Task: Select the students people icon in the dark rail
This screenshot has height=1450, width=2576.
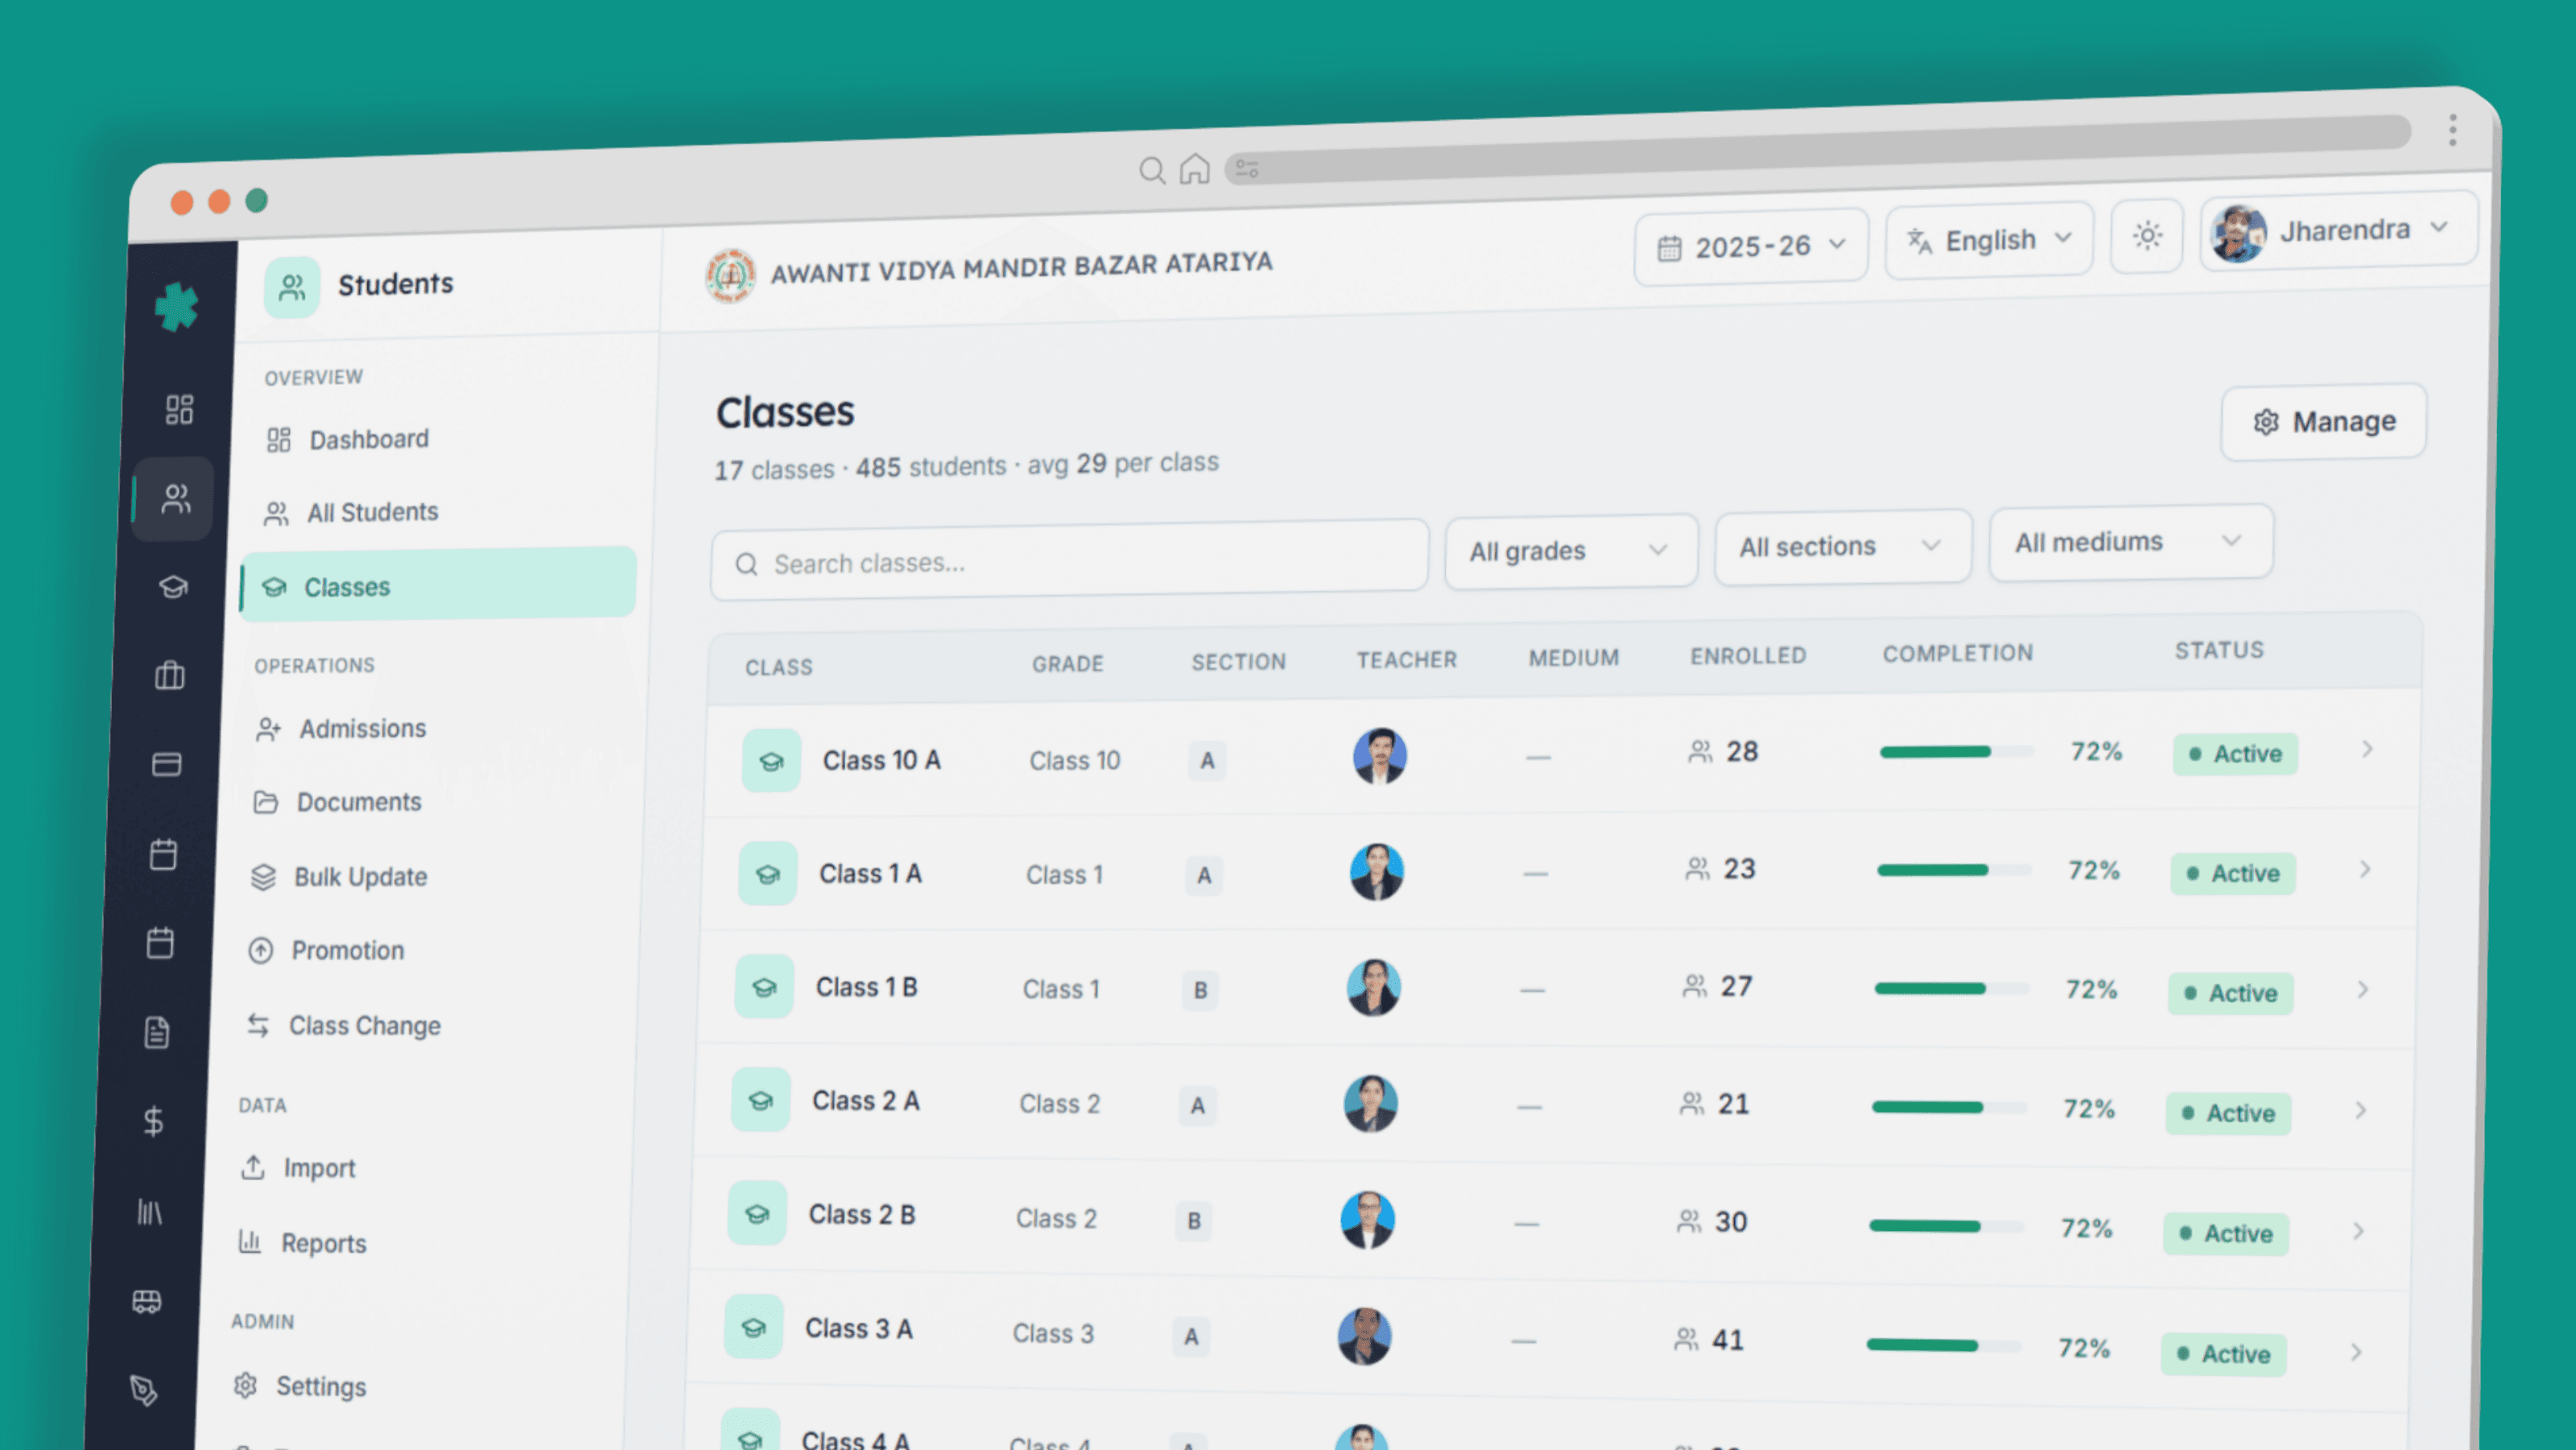Action: [x=176, y=498]
